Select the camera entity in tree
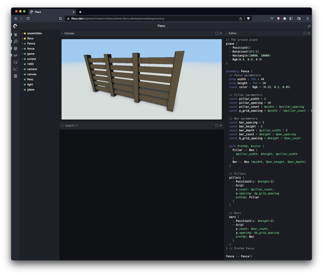 32,69
